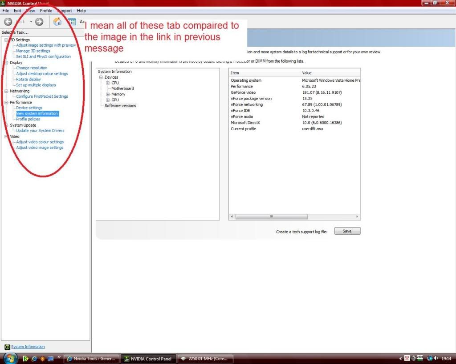
Task: Launch Internet Explorer from quick launch
Action: (x=33, y=359)
